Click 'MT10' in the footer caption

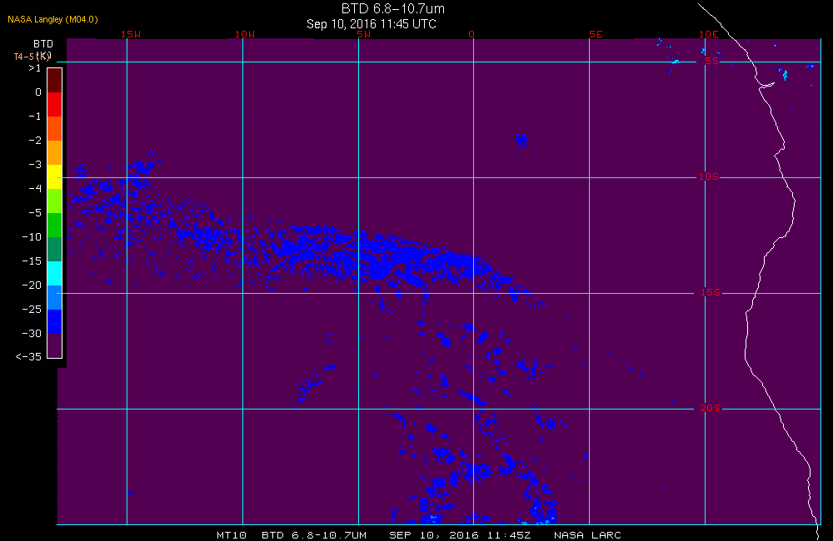pyautogui.click(x=232, y=535)
